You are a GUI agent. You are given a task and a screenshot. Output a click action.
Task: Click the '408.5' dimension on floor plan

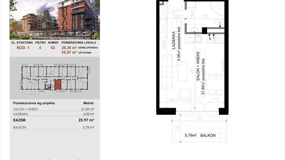pos(173,100)
